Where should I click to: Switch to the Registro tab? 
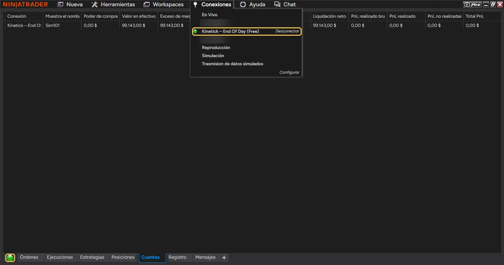(177, 257)
